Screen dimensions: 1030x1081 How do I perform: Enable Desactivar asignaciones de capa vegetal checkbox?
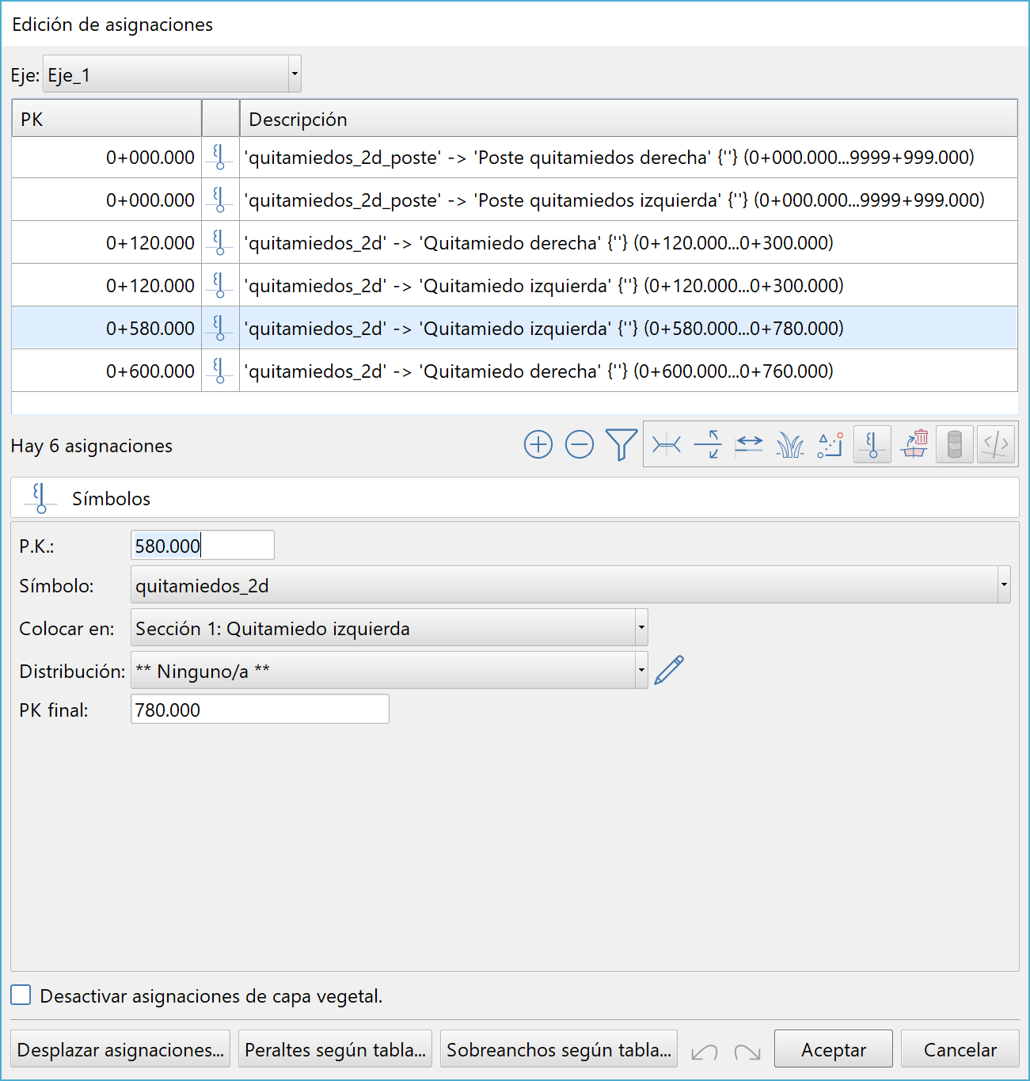coord(19,995)
